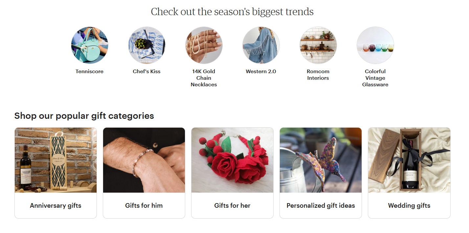469x233 pixels.
Task: Open the Anniversary gifts wine box photo
Action: (x=56, y=160)
